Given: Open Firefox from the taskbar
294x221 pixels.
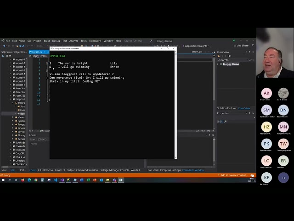Looking at the screenshot, I should point(23,180).
